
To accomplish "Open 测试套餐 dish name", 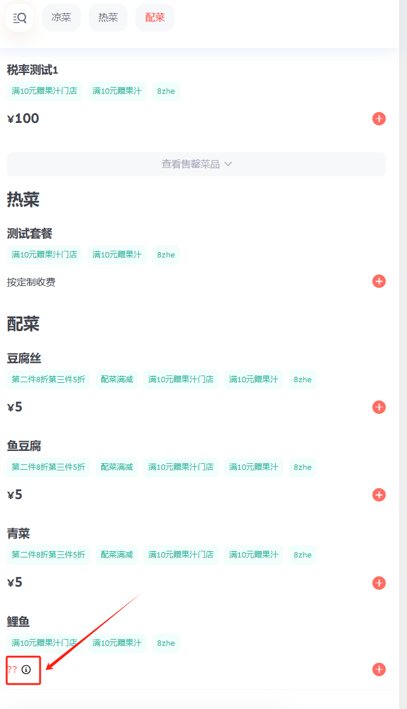I will (30, 233).
